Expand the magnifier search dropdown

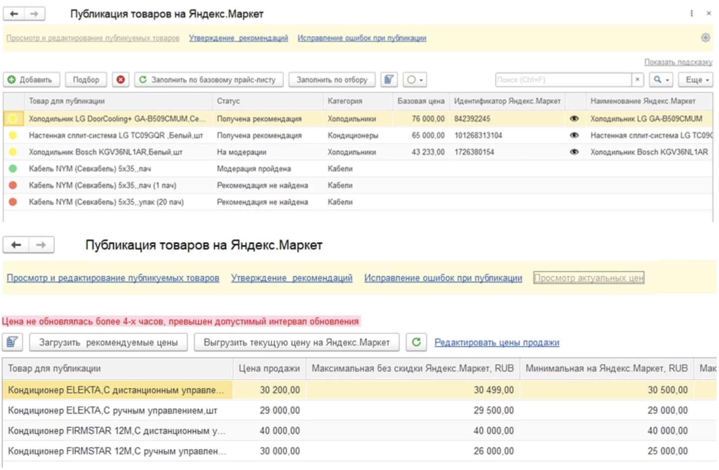661,80
